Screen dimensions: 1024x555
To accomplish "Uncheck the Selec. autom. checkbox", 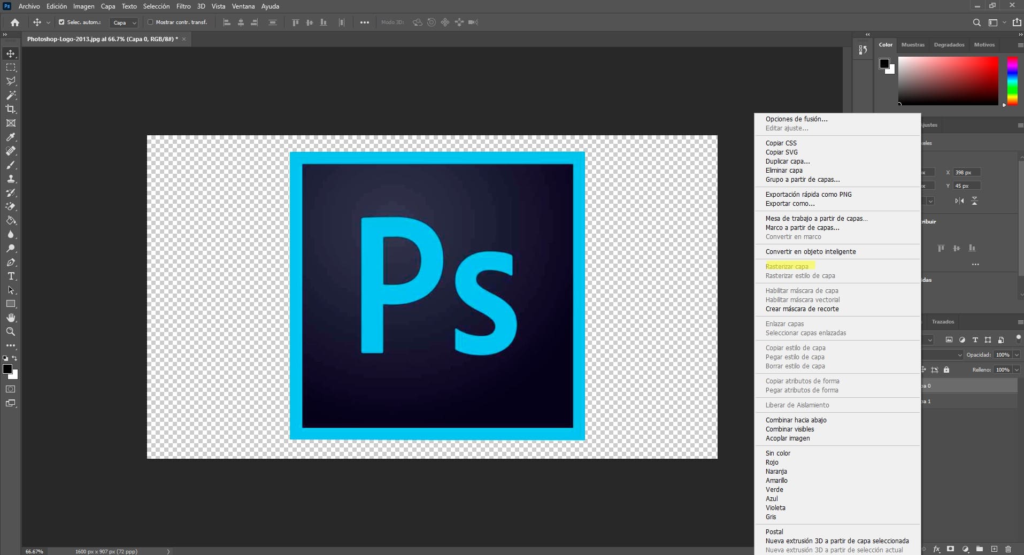I will tap(61, 22).
